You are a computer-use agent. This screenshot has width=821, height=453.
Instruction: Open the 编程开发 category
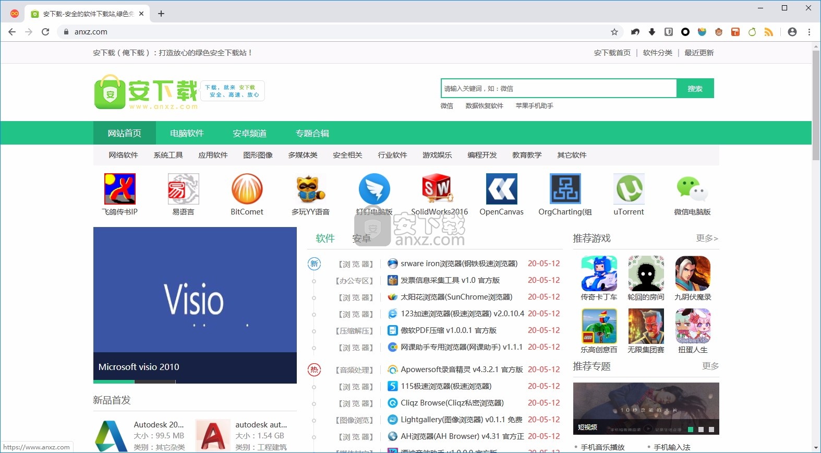click(482, 155)
